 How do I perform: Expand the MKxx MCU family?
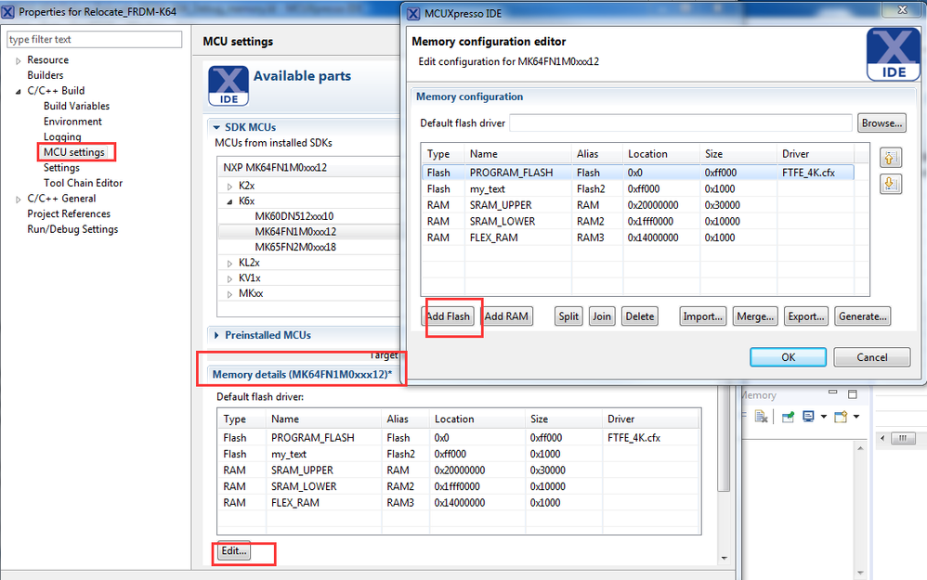pyautogui.click(x=230, y=293)
